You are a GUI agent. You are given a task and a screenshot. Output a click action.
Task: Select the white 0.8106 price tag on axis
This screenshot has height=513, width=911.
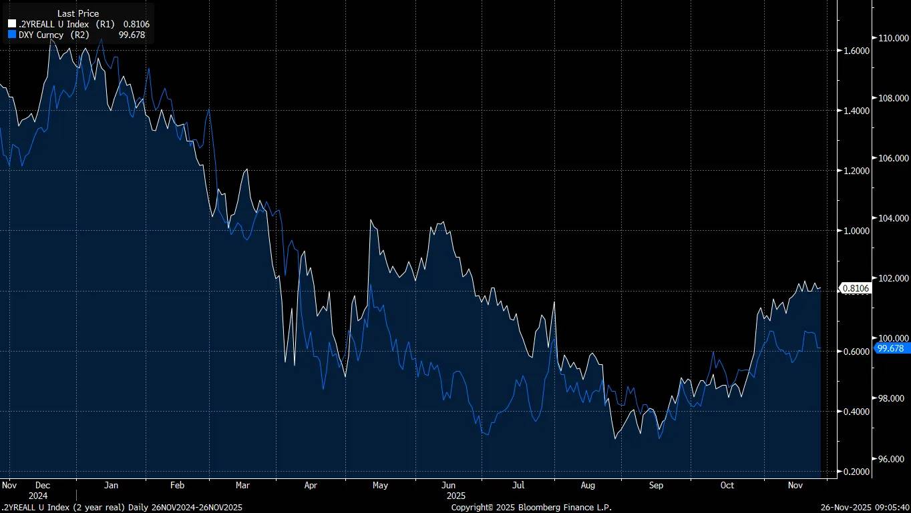(x=854, y=288)
